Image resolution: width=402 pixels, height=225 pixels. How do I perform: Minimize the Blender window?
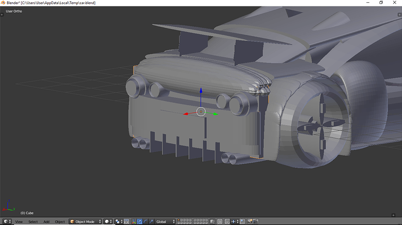click(368, 2)
